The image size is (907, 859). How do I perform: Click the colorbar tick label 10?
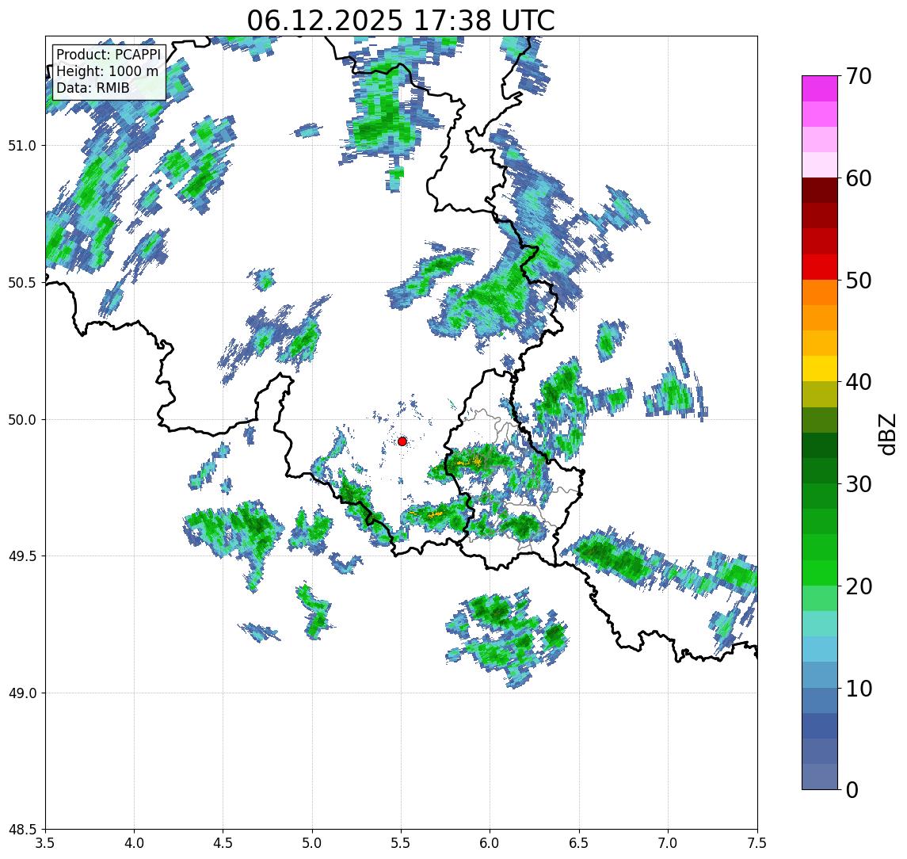[858, 689]
